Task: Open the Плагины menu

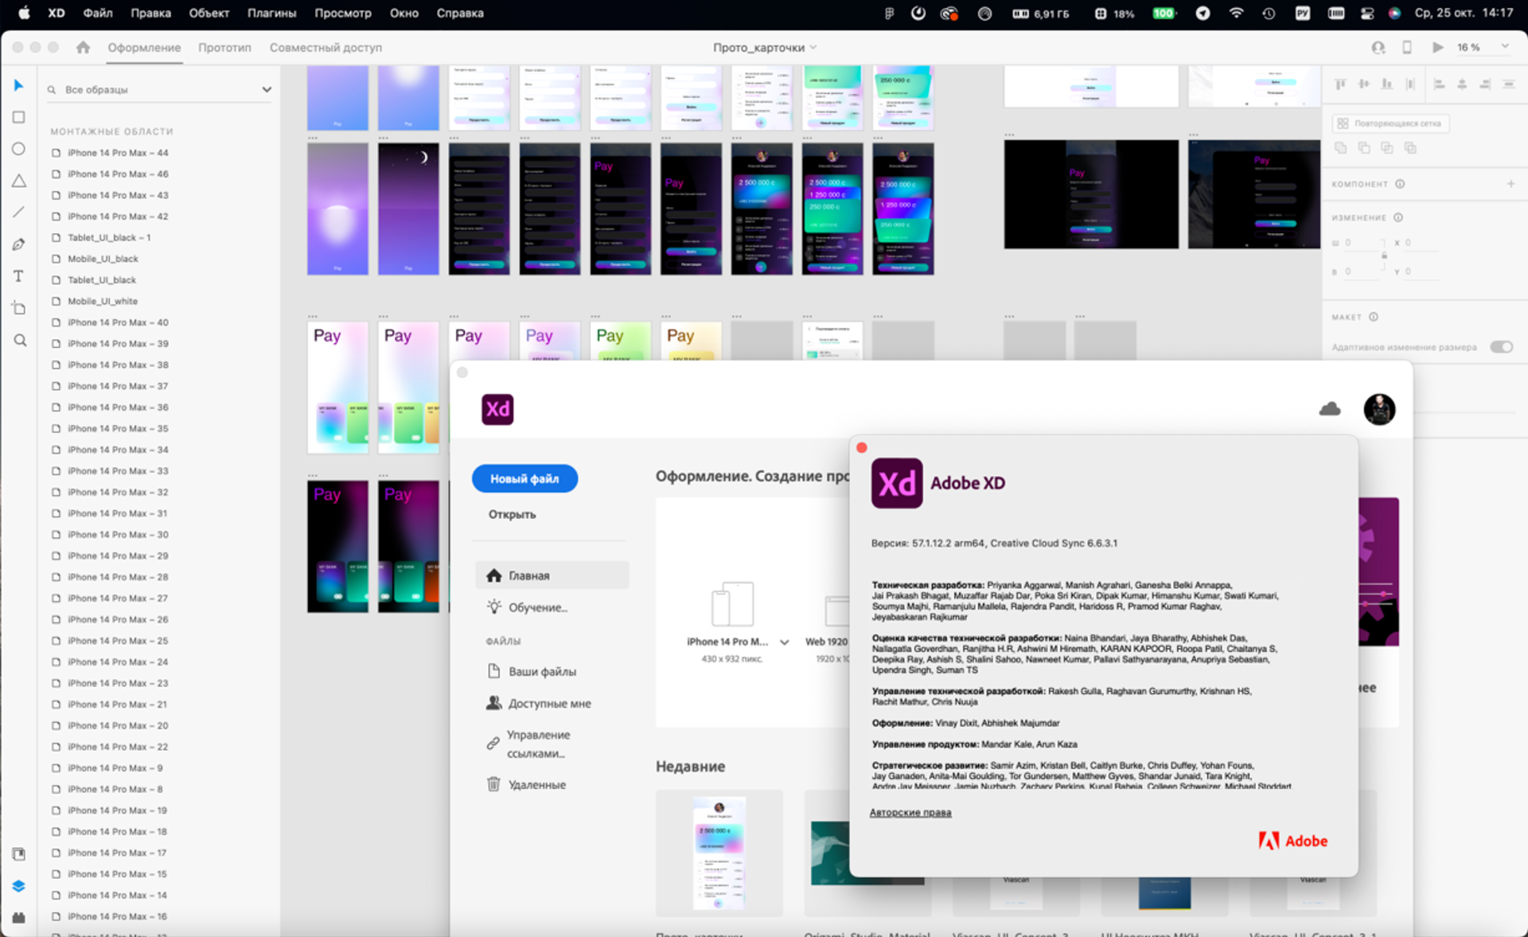Action: (271, 13)
